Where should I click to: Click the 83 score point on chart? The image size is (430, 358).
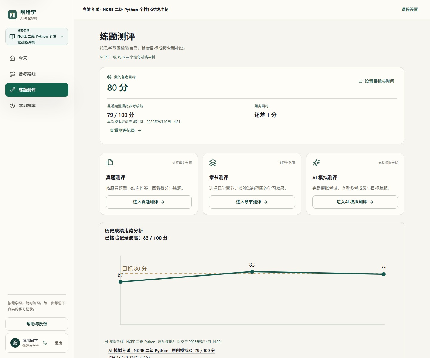[x=252, y=271]
